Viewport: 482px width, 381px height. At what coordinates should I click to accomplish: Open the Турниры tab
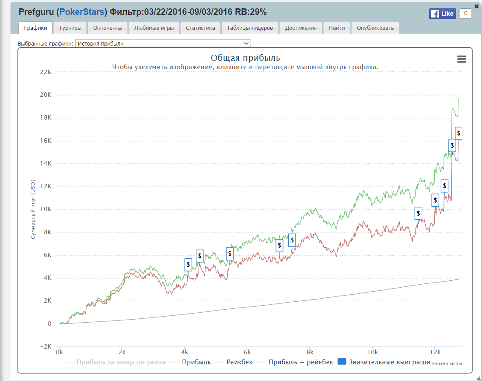[70, 28]
